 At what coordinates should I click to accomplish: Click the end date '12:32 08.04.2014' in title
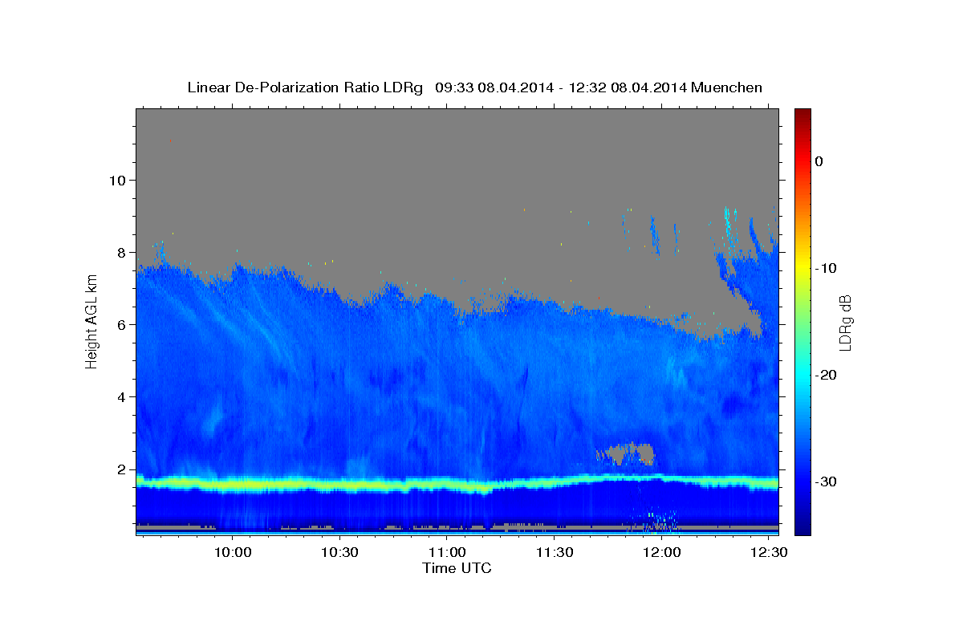pyautogui.click(x=627, y=87)
